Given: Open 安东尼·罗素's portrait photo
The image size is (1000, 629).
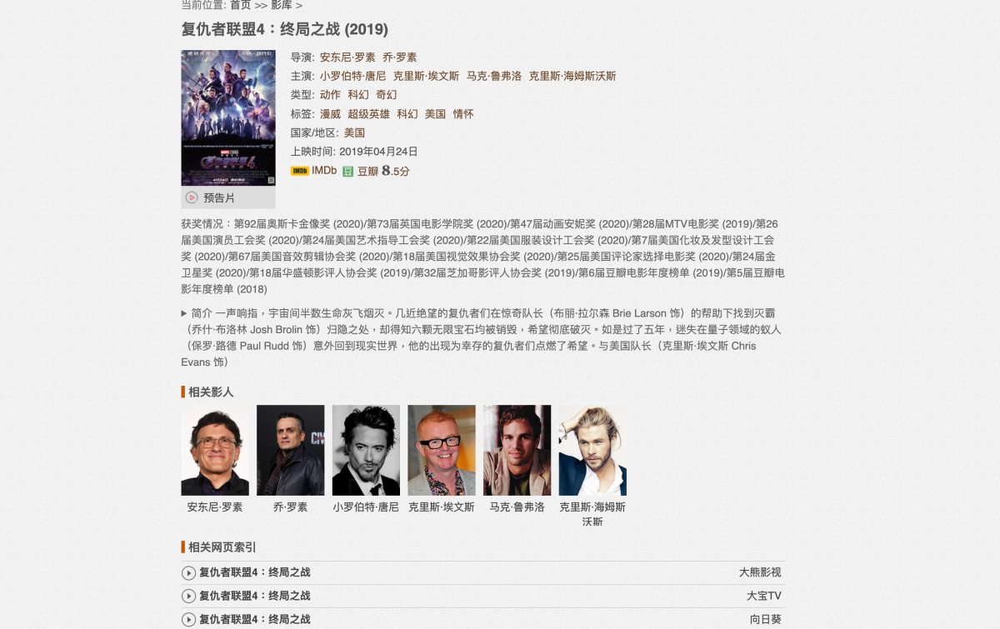Looking at the screenshot, I should 215,451.
